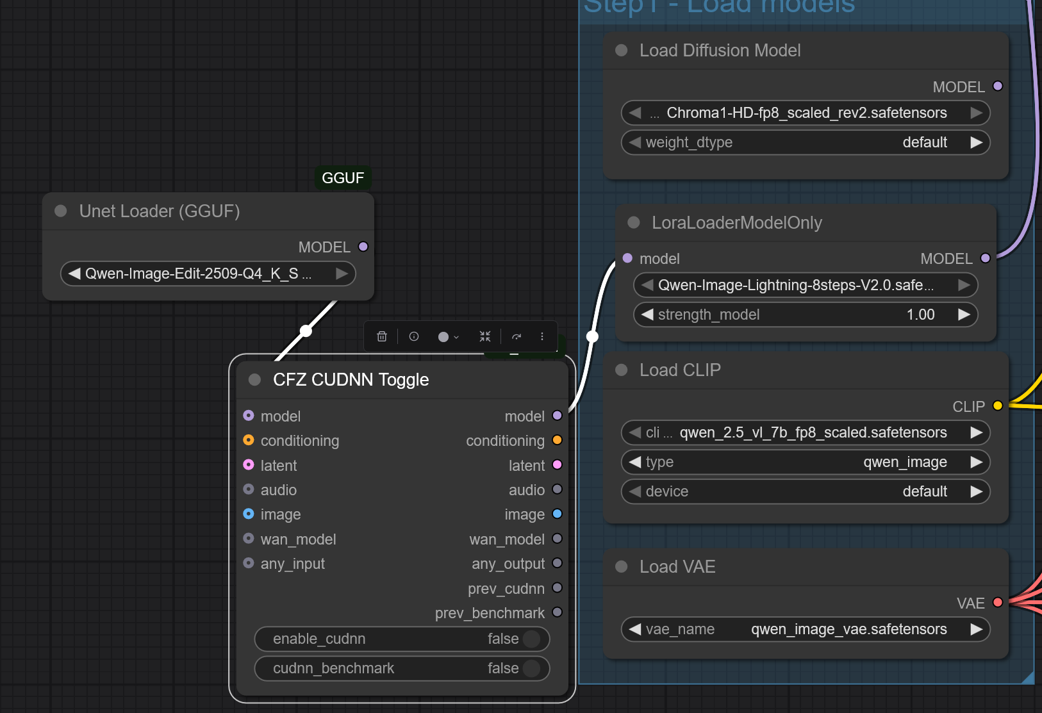The image size is (1042, 713).
Task: Open the Load CLIP device dropdown
Action: coord(806,491)
